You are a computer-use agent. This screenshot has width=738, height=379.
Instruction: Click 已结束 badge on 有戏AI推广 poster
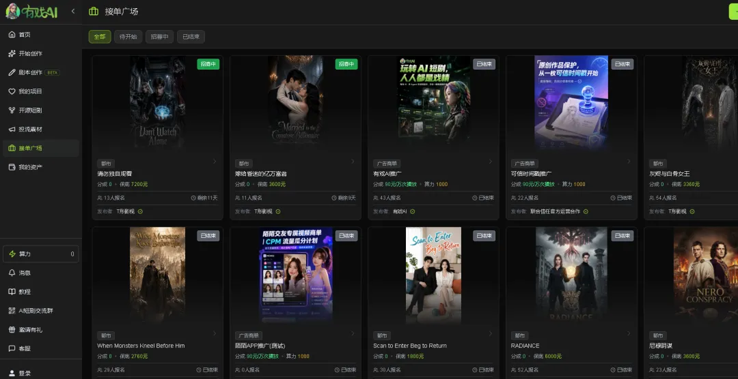[484, 64]
